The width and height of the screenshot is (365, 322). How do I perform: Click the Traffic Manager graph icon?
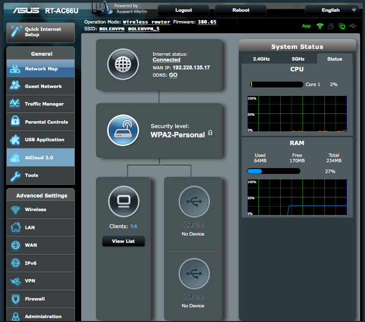click(15, 103)
